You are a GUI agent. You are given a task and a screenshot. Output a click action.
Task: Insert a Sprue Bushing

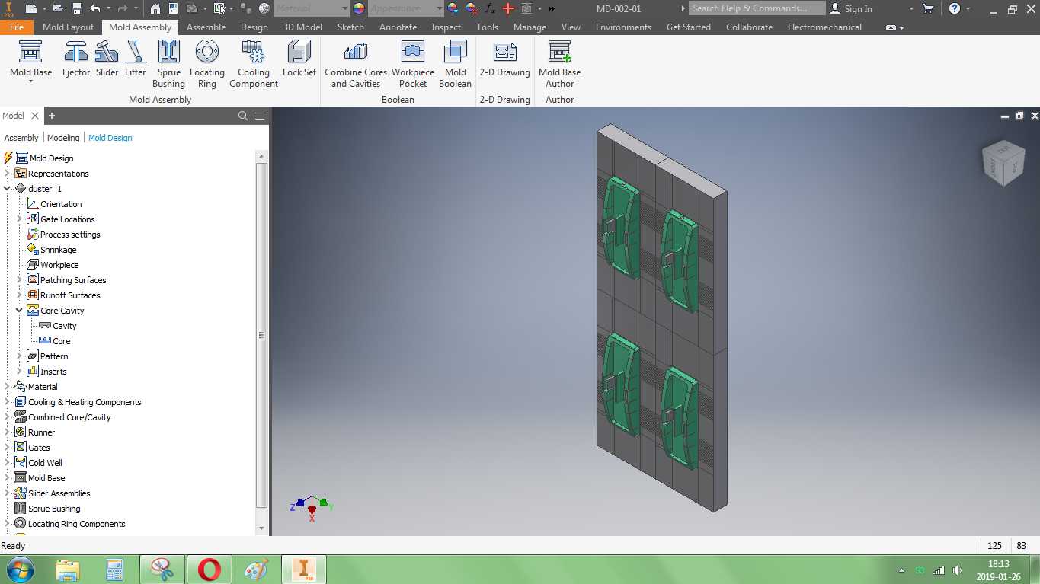(x=168, y=64)
